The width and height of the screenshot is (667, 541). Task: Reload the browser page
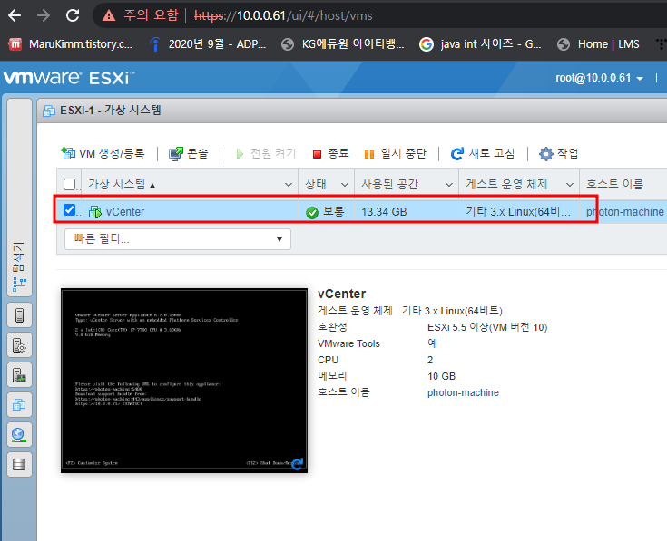[x=73, y=15]
